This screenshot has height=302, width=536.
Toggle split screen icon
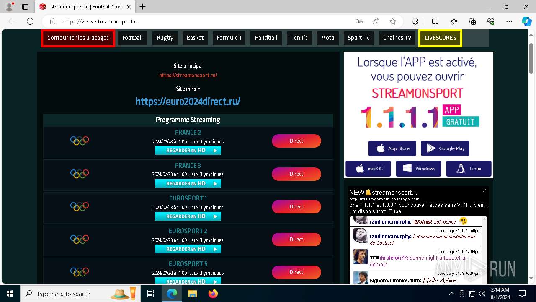click(435, 21)
